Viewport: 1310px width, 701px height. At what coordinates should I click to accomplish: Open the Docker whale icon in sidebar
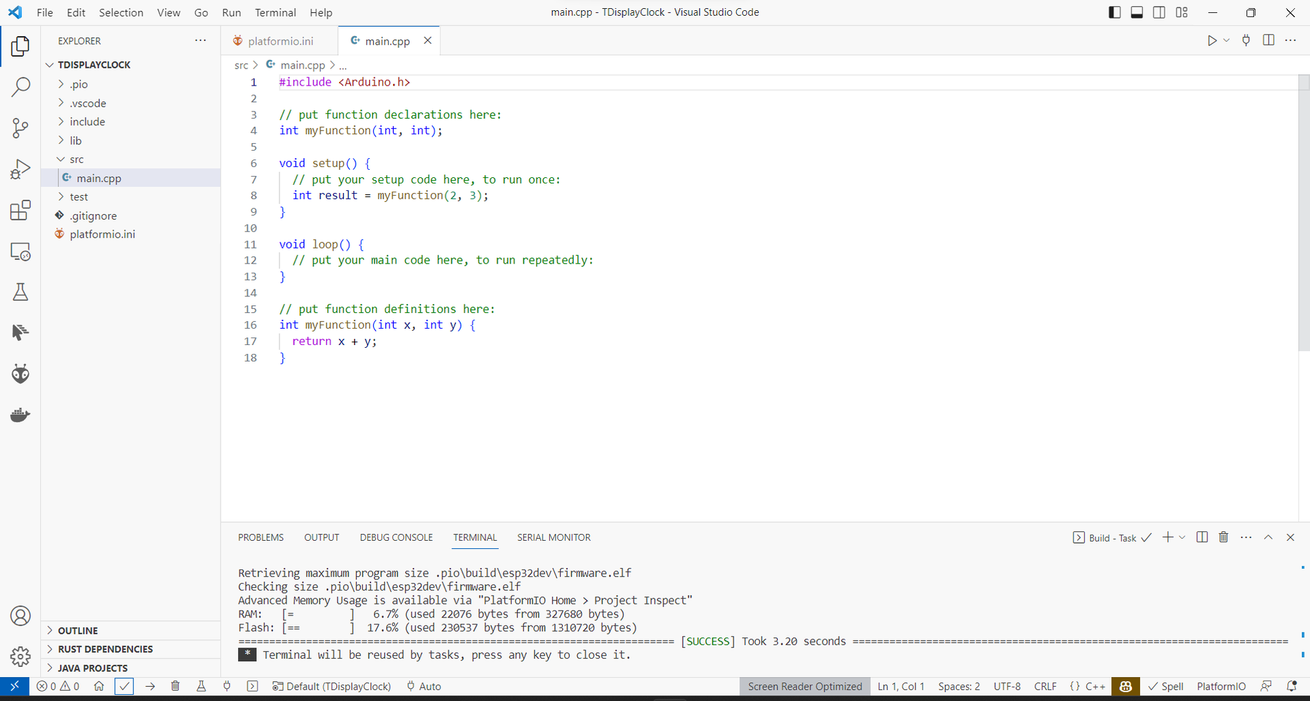(20, 414)
